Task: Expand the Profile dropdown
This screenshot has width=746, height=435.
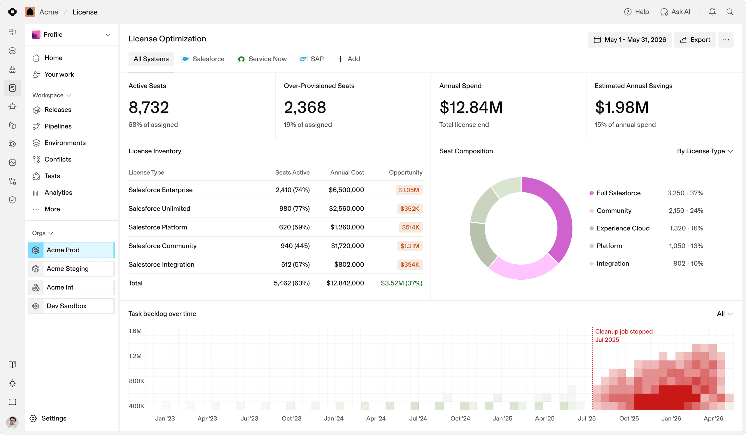Action: pos(71,35)
